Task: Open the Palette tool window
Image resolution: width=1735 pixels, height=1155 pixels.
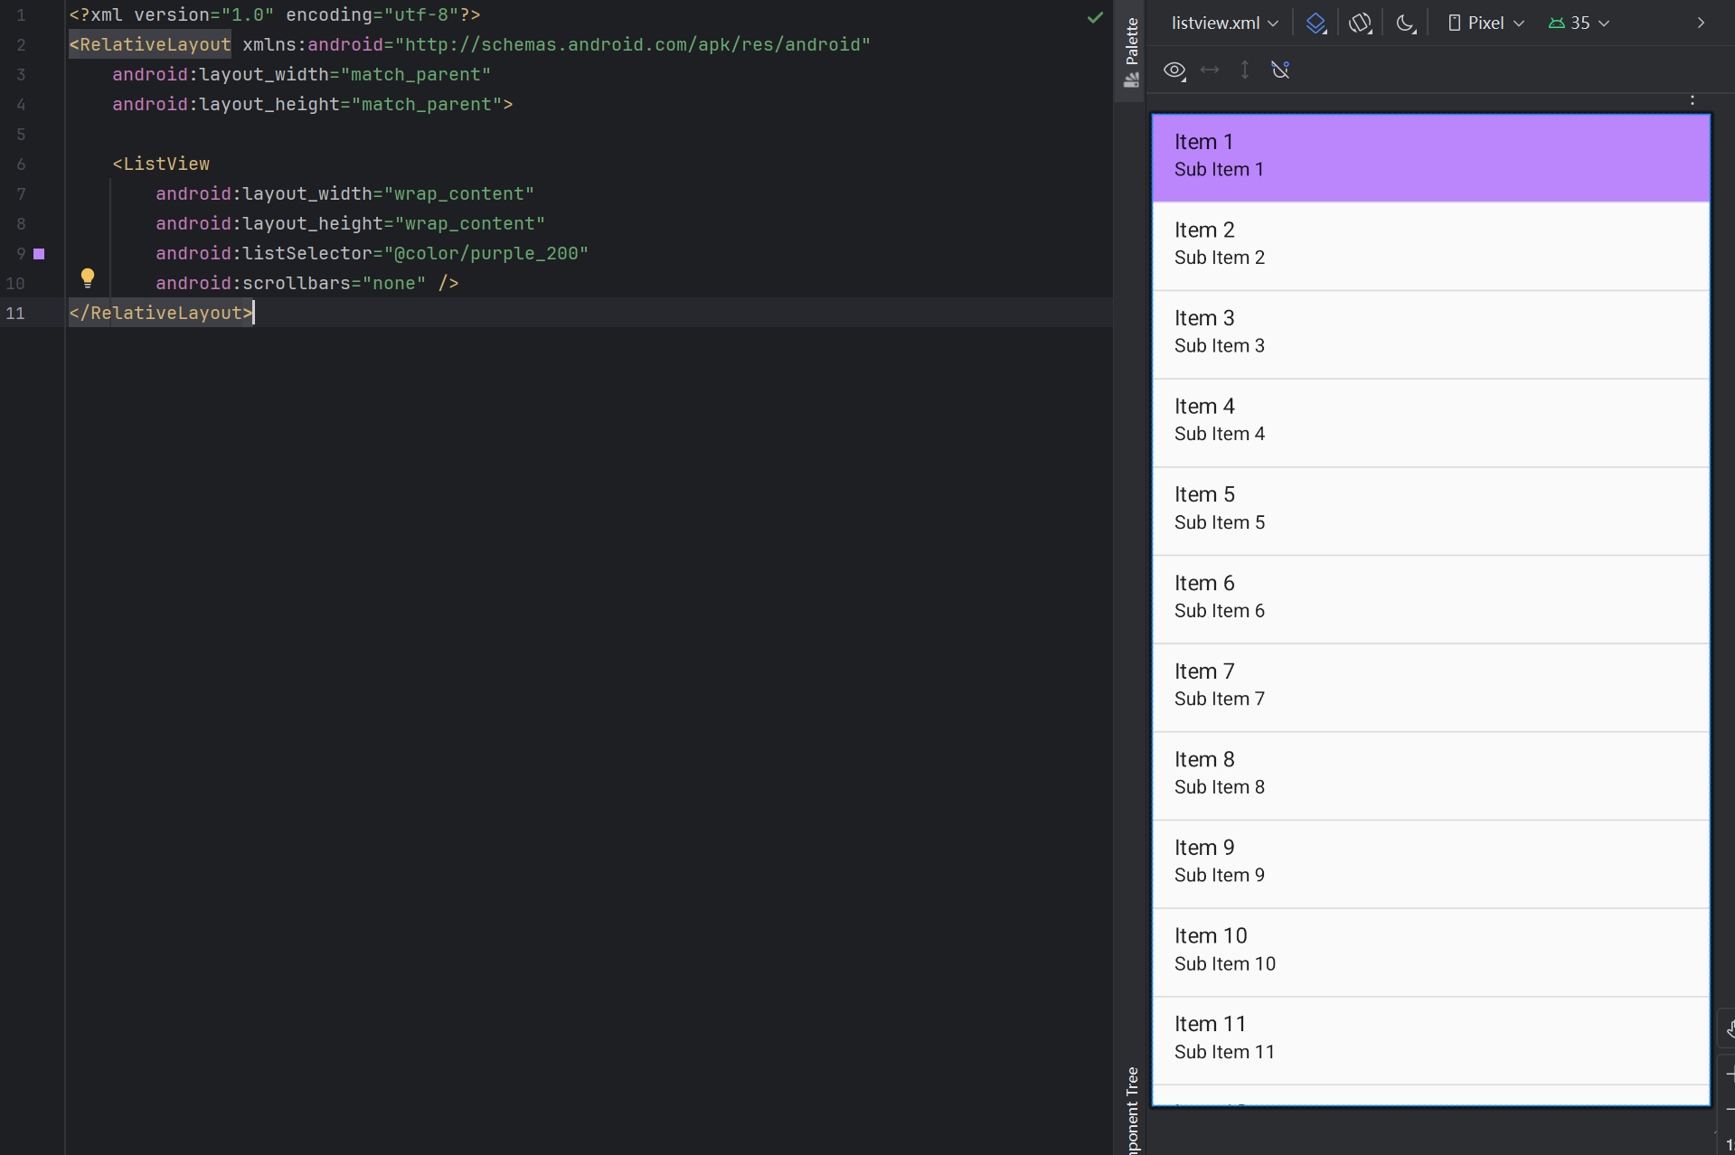Action: pos(1130,52)
